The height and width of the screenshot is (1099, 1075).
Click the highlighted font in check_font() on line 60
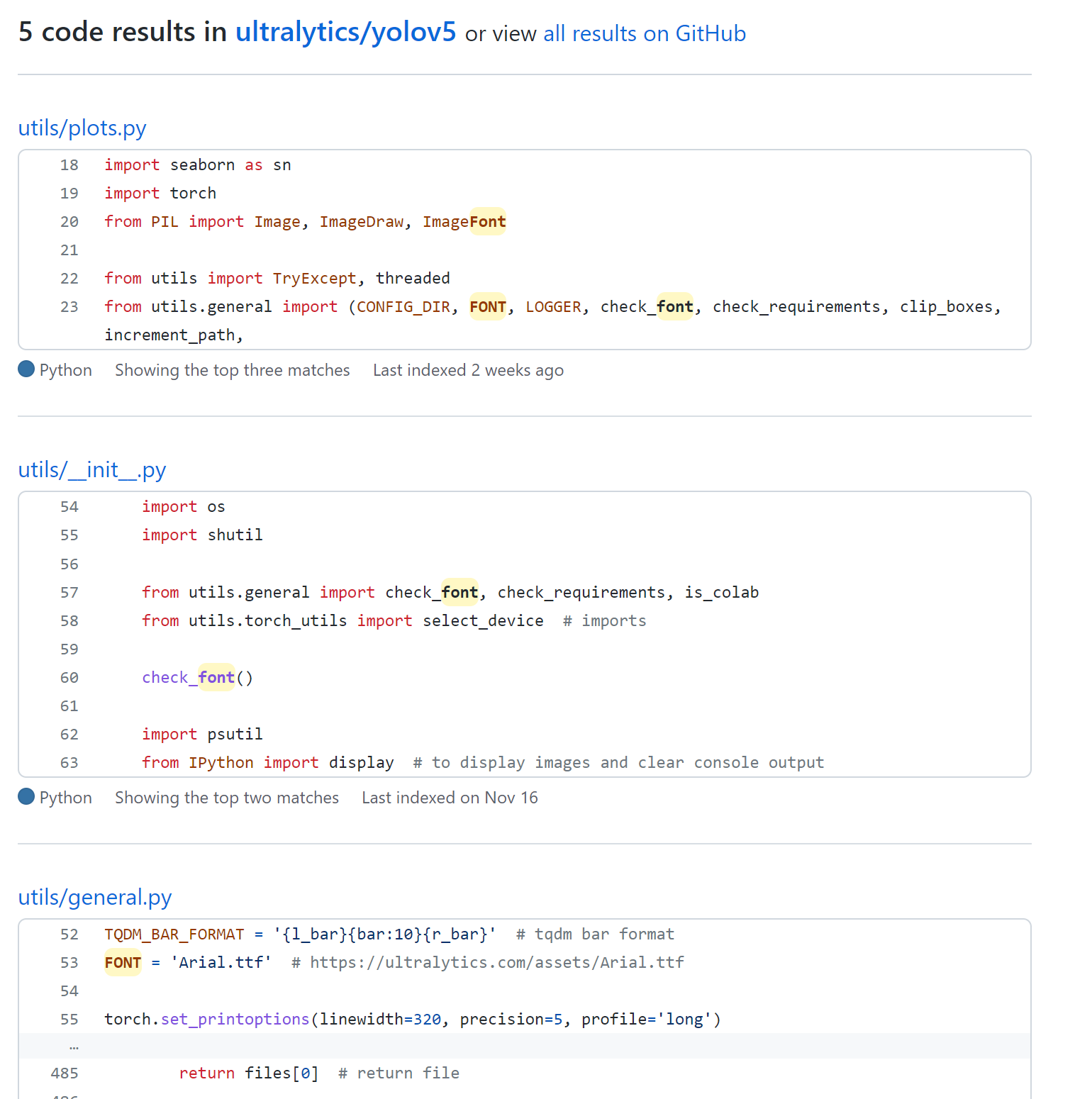click(x=216, y=677)
